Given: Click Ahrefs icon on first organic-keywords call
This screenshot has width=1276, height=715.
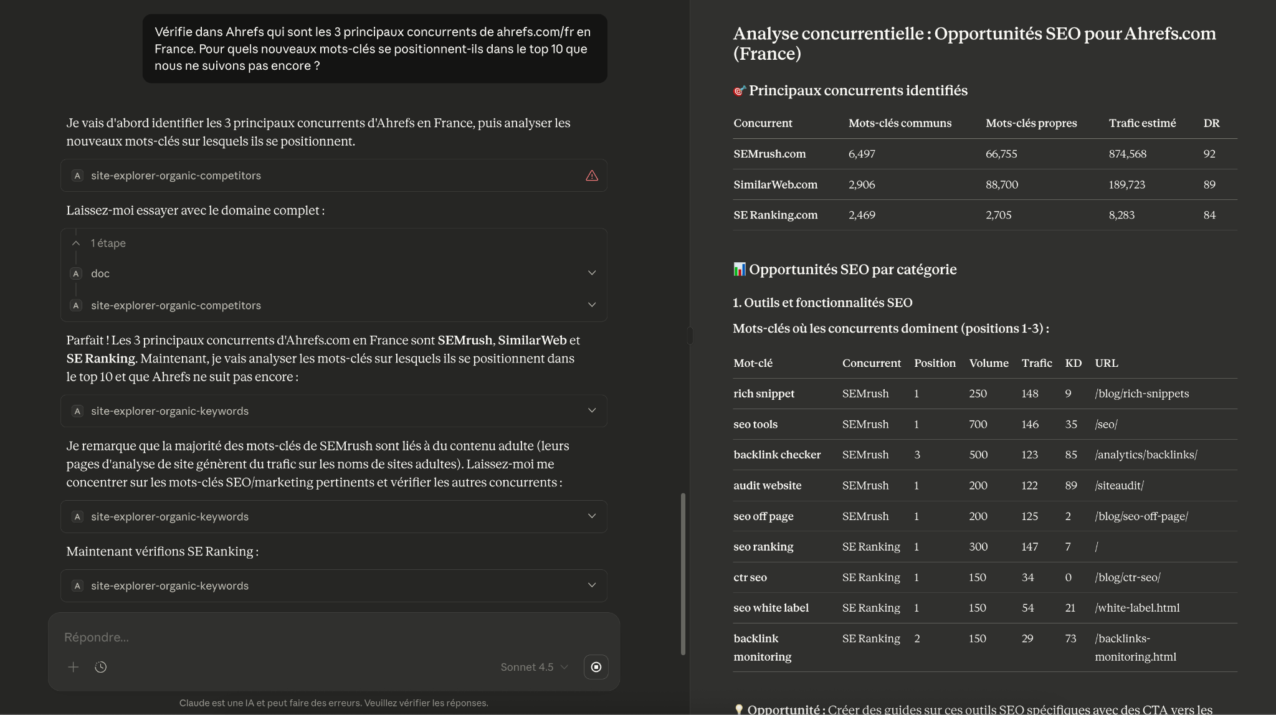Looking at the screenshot, I should pyautogui.click(x=77, y=411).
